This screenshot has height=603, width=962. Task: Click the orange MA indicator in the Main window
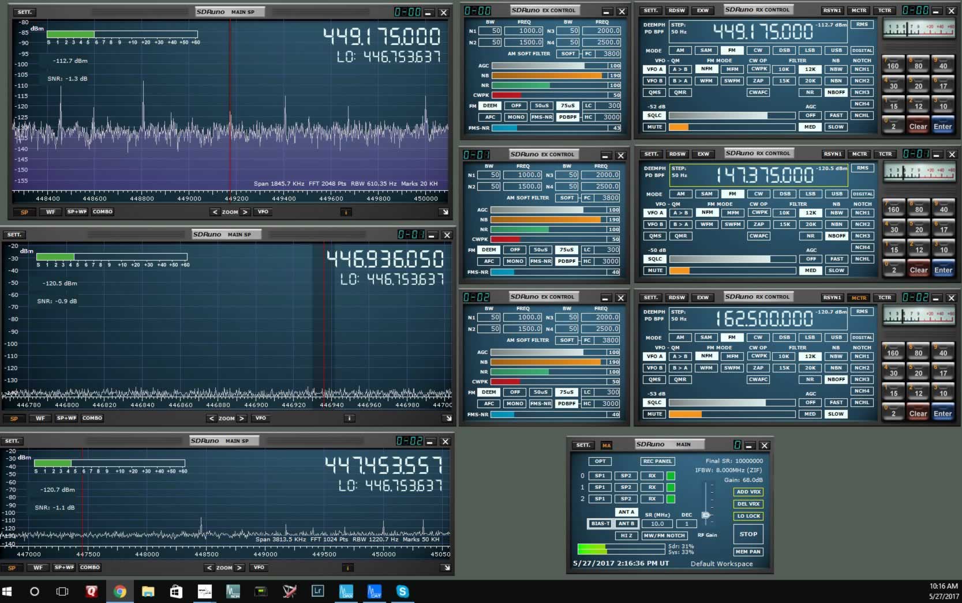click(607, 445)
